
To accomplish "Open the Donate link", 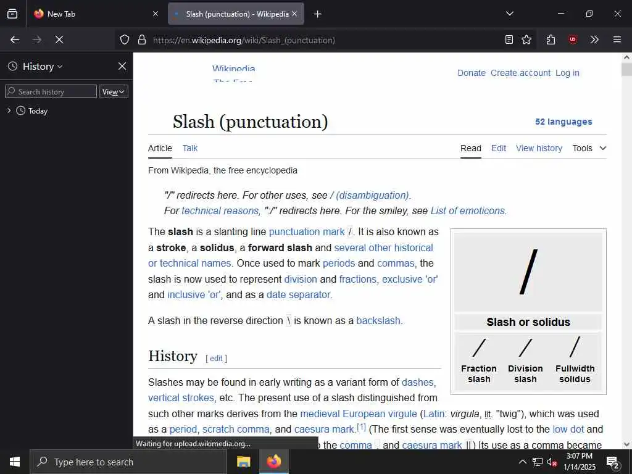I will click(471, 73).
